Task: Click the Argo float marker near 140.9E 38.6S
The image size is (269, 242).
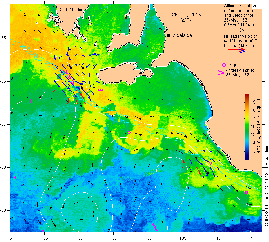Action: point(246,192)
